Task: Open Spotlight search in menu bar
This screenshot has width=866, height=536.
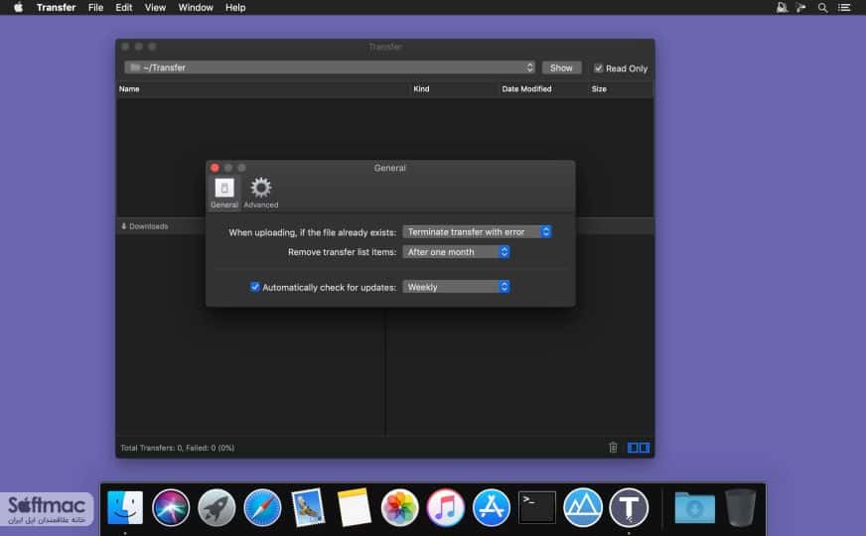Action: tap(822, 7)
